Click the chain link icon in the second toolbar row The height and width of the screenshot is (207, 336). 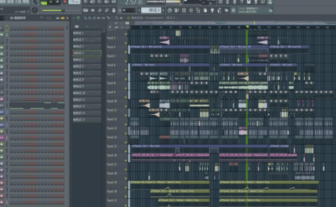coord(106,10)
